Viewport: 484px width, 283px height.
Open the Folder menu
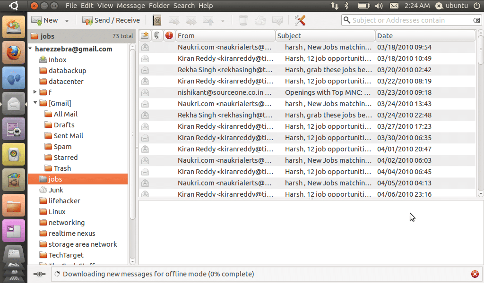[159, 6]
